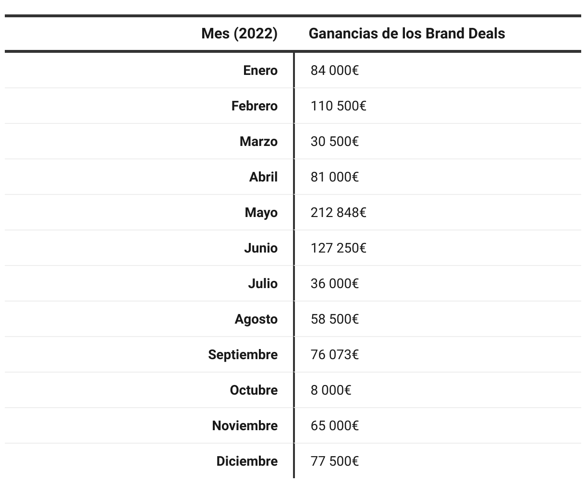
Task: Click the 84 000€ earnings value
Action: point(334,71)
